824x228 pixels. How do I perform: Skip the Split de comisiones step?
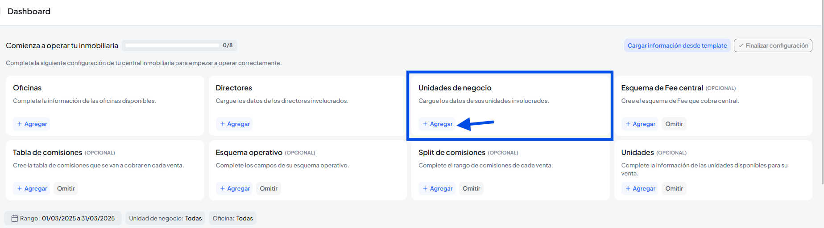click(471, 188)
